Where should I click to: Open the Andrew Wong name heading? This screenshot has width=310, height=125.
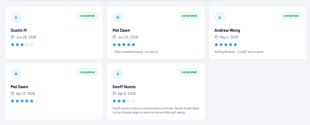pyautogui.click(x=227, y=30)
